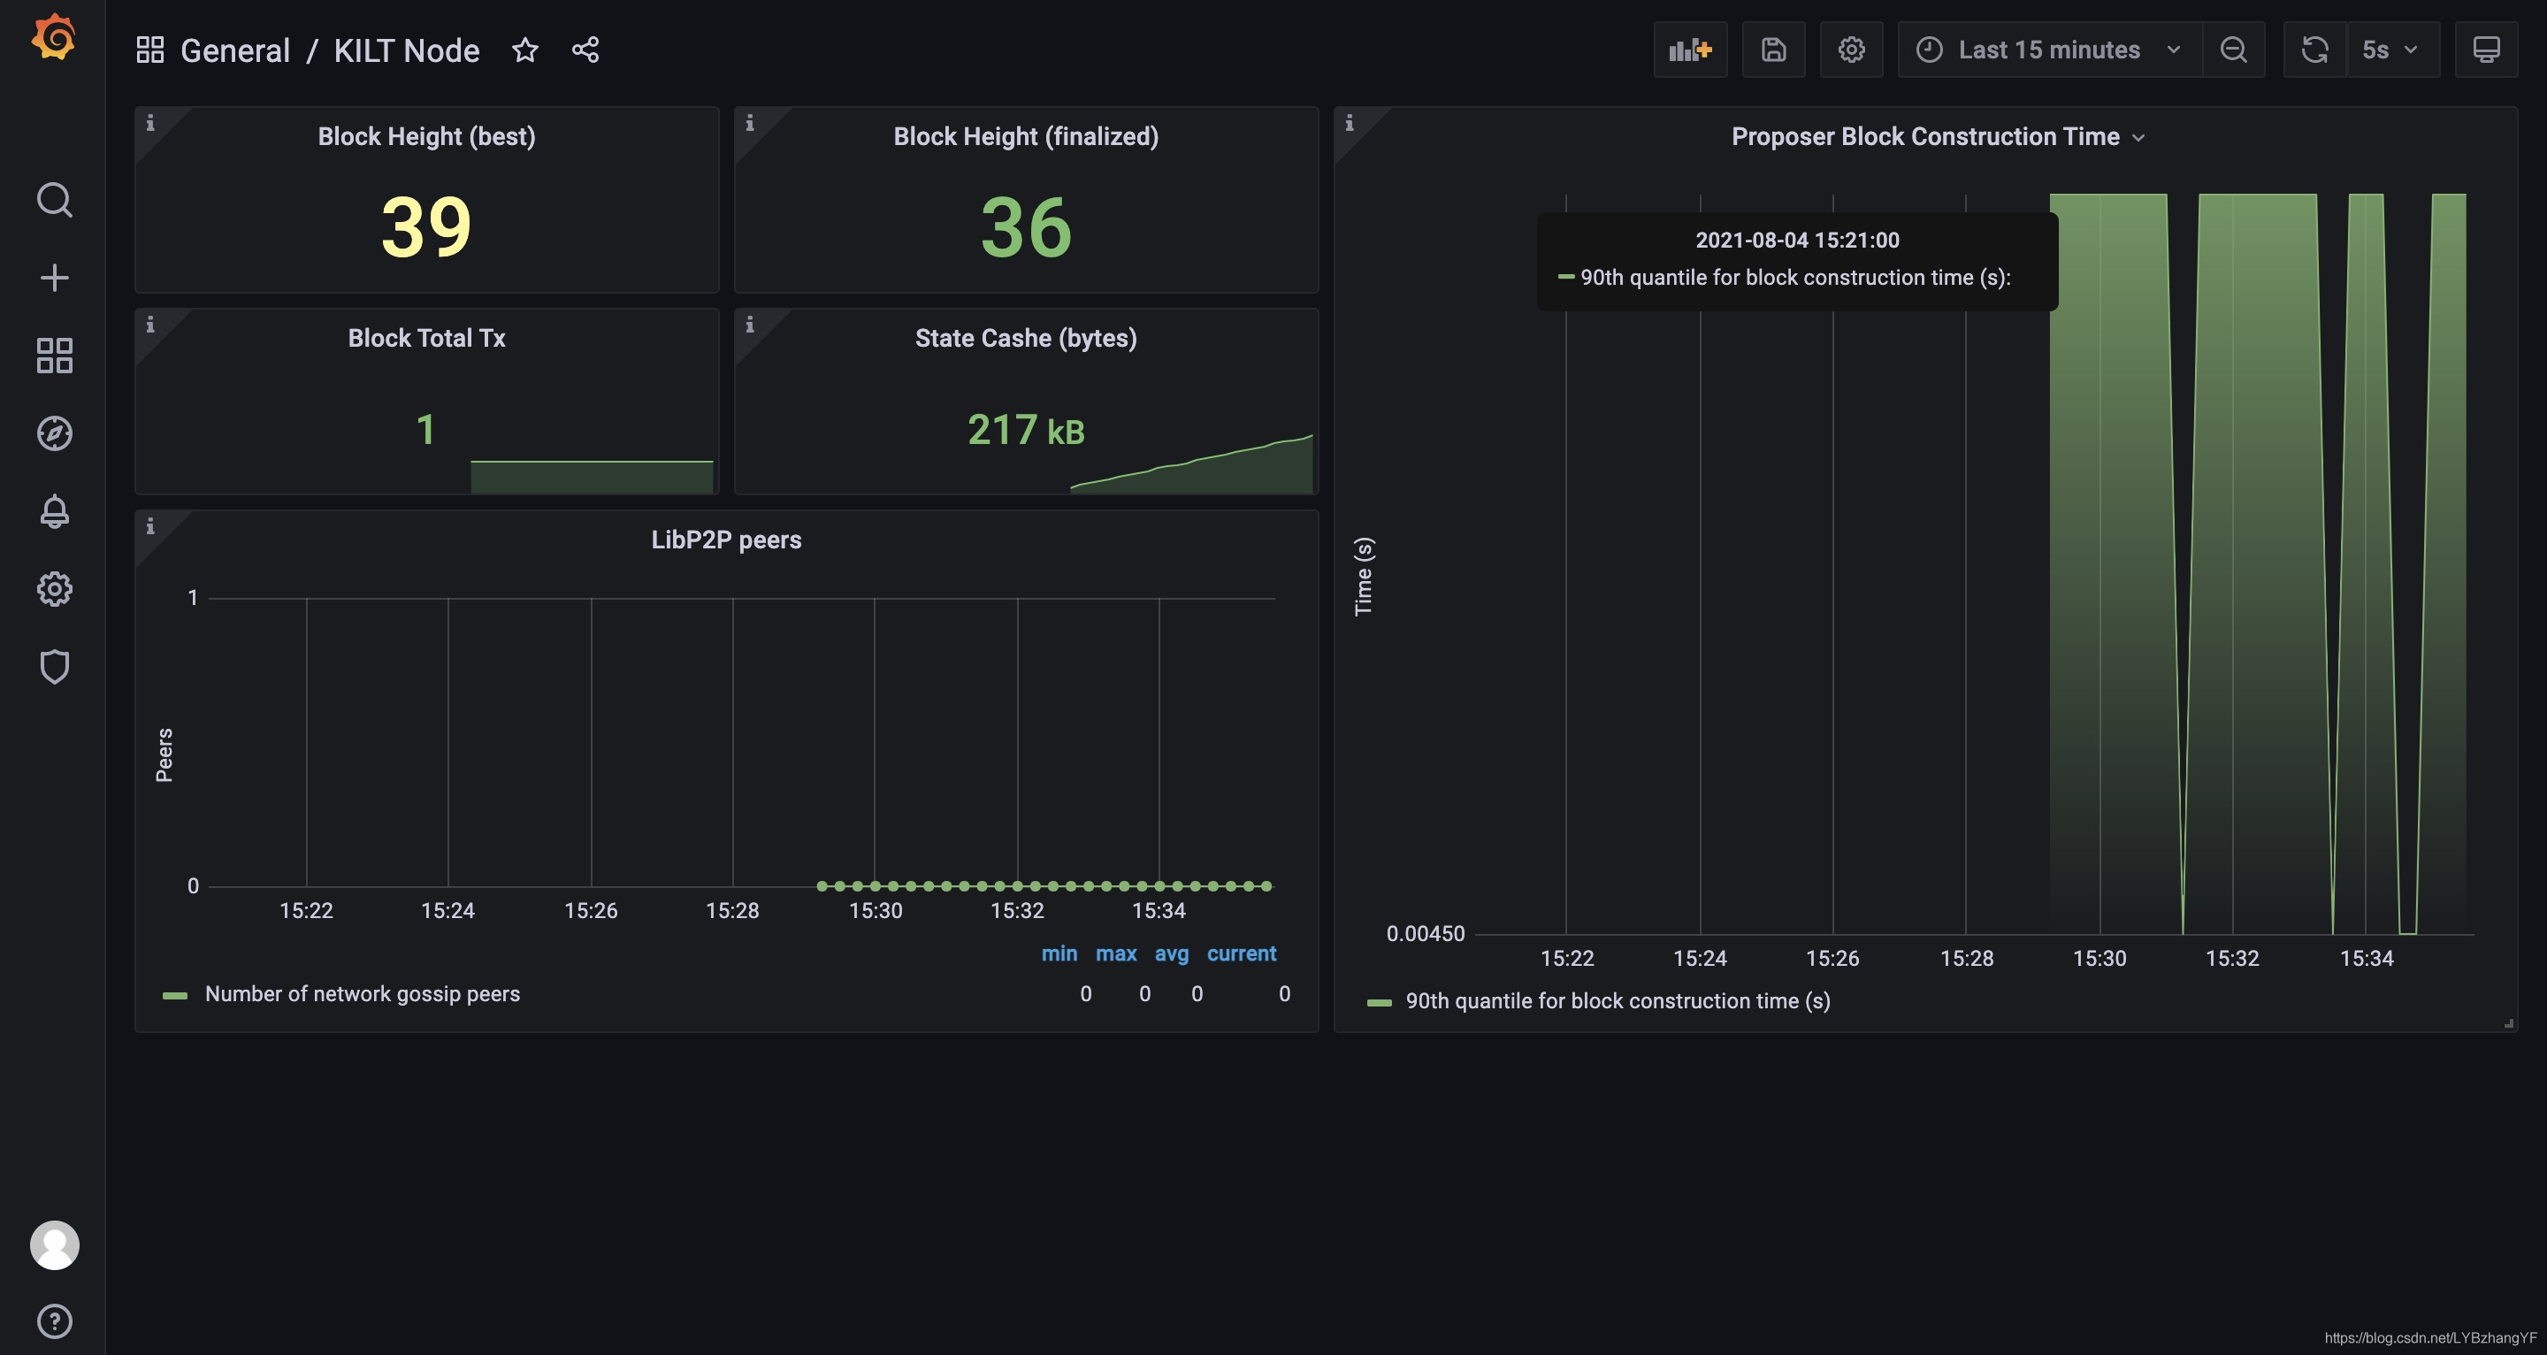Open Alerting bell icon in sidebar

[53, 511]
